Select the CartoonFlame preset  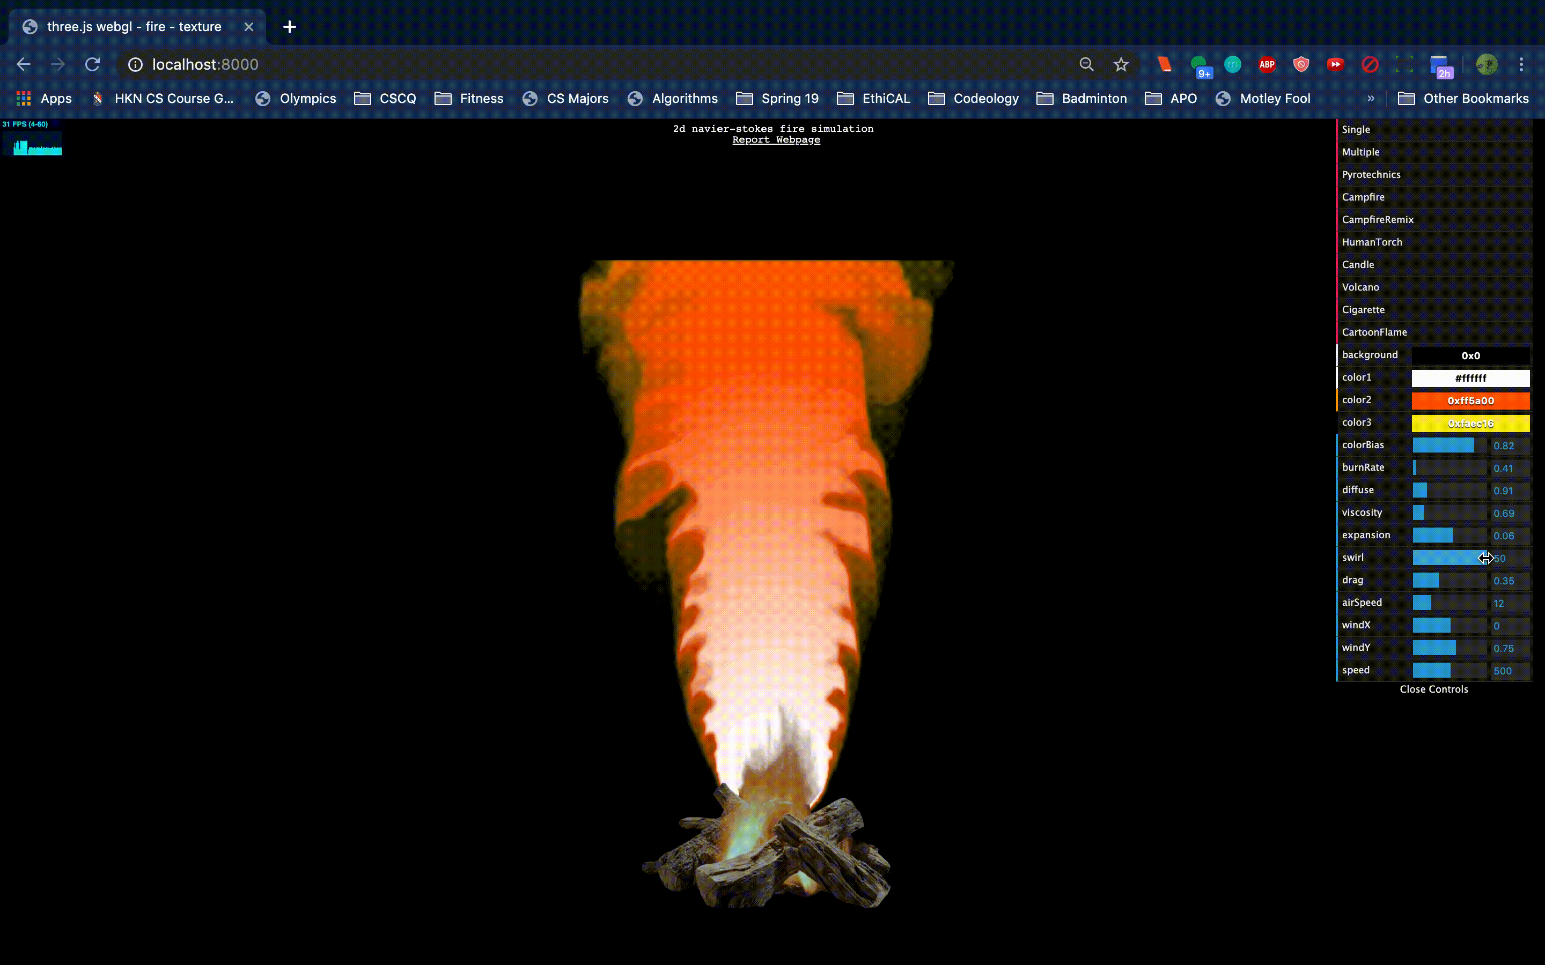1374,332
